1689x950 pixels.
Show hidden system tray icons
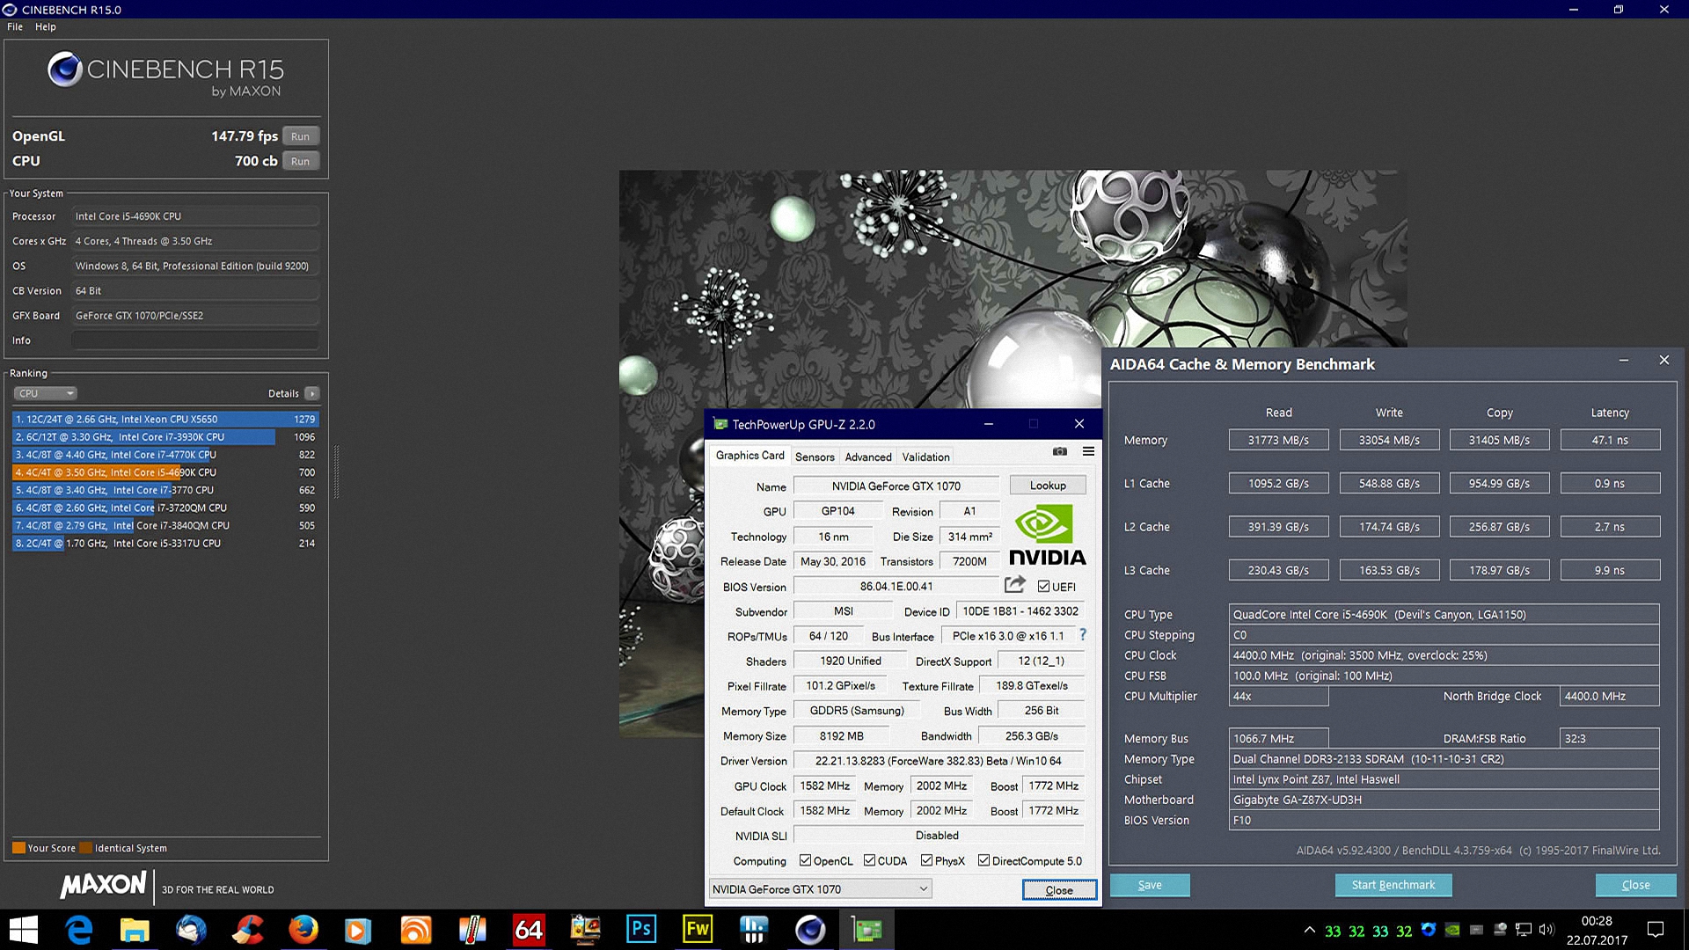[1309, 930]
